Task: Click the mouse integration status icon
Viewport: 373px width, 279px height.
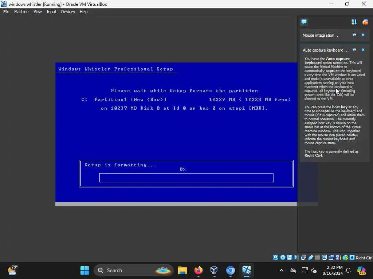Action: (x=345, y=258)
